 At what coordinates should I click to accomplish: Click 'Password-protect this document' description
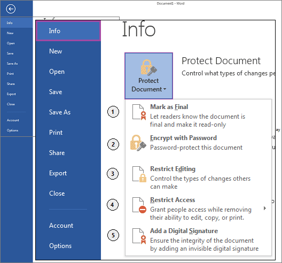click(x=196, y=148)
